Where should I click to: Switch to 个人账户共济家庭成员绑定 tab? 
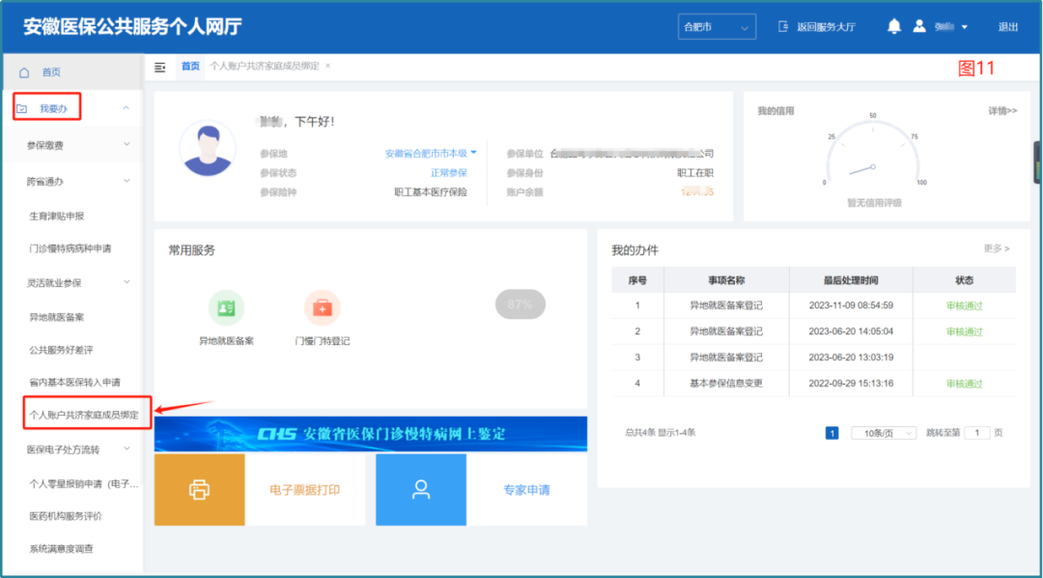pyautogui.click(x=265, y=66)
